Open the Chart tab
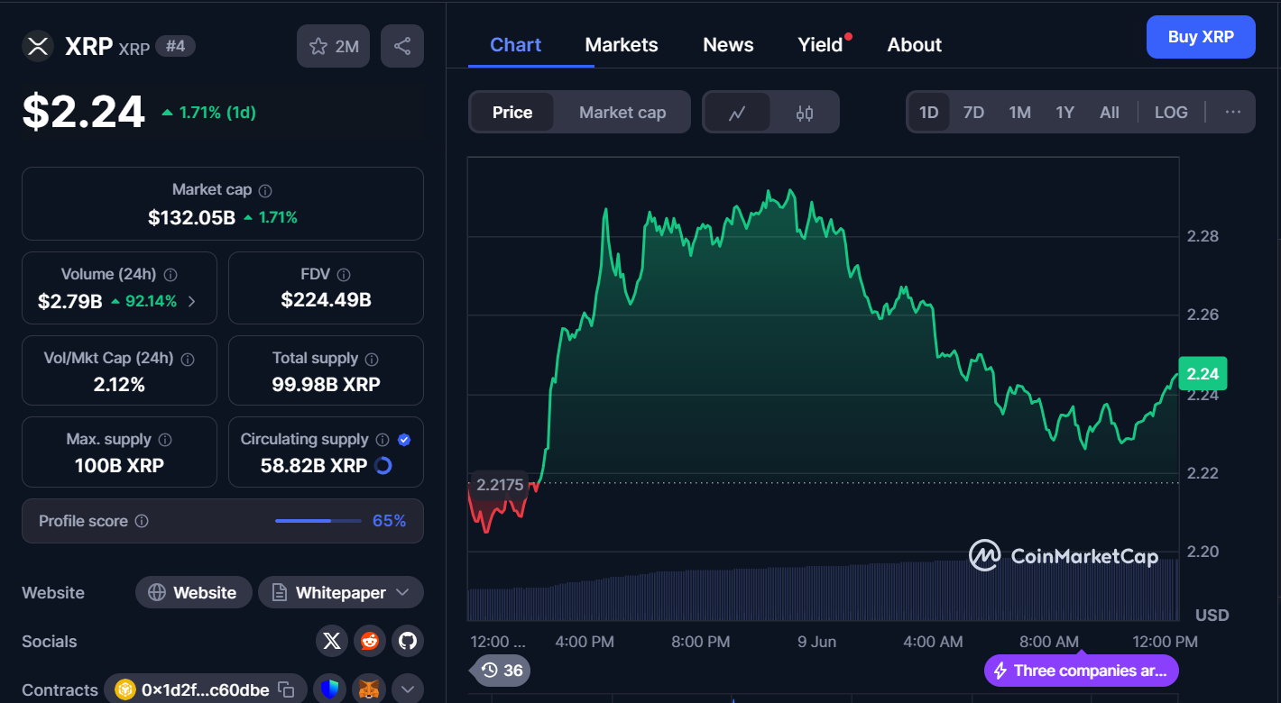The image size is (1281, 703). point(516,45)
